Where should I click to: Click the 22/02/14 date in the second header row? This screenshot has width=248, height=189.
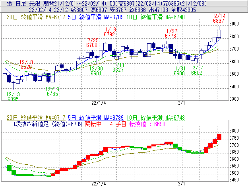point(40,10)
